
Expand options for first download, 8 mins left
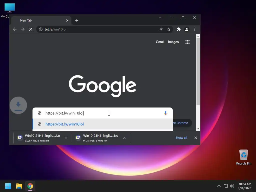click(66, 138)
